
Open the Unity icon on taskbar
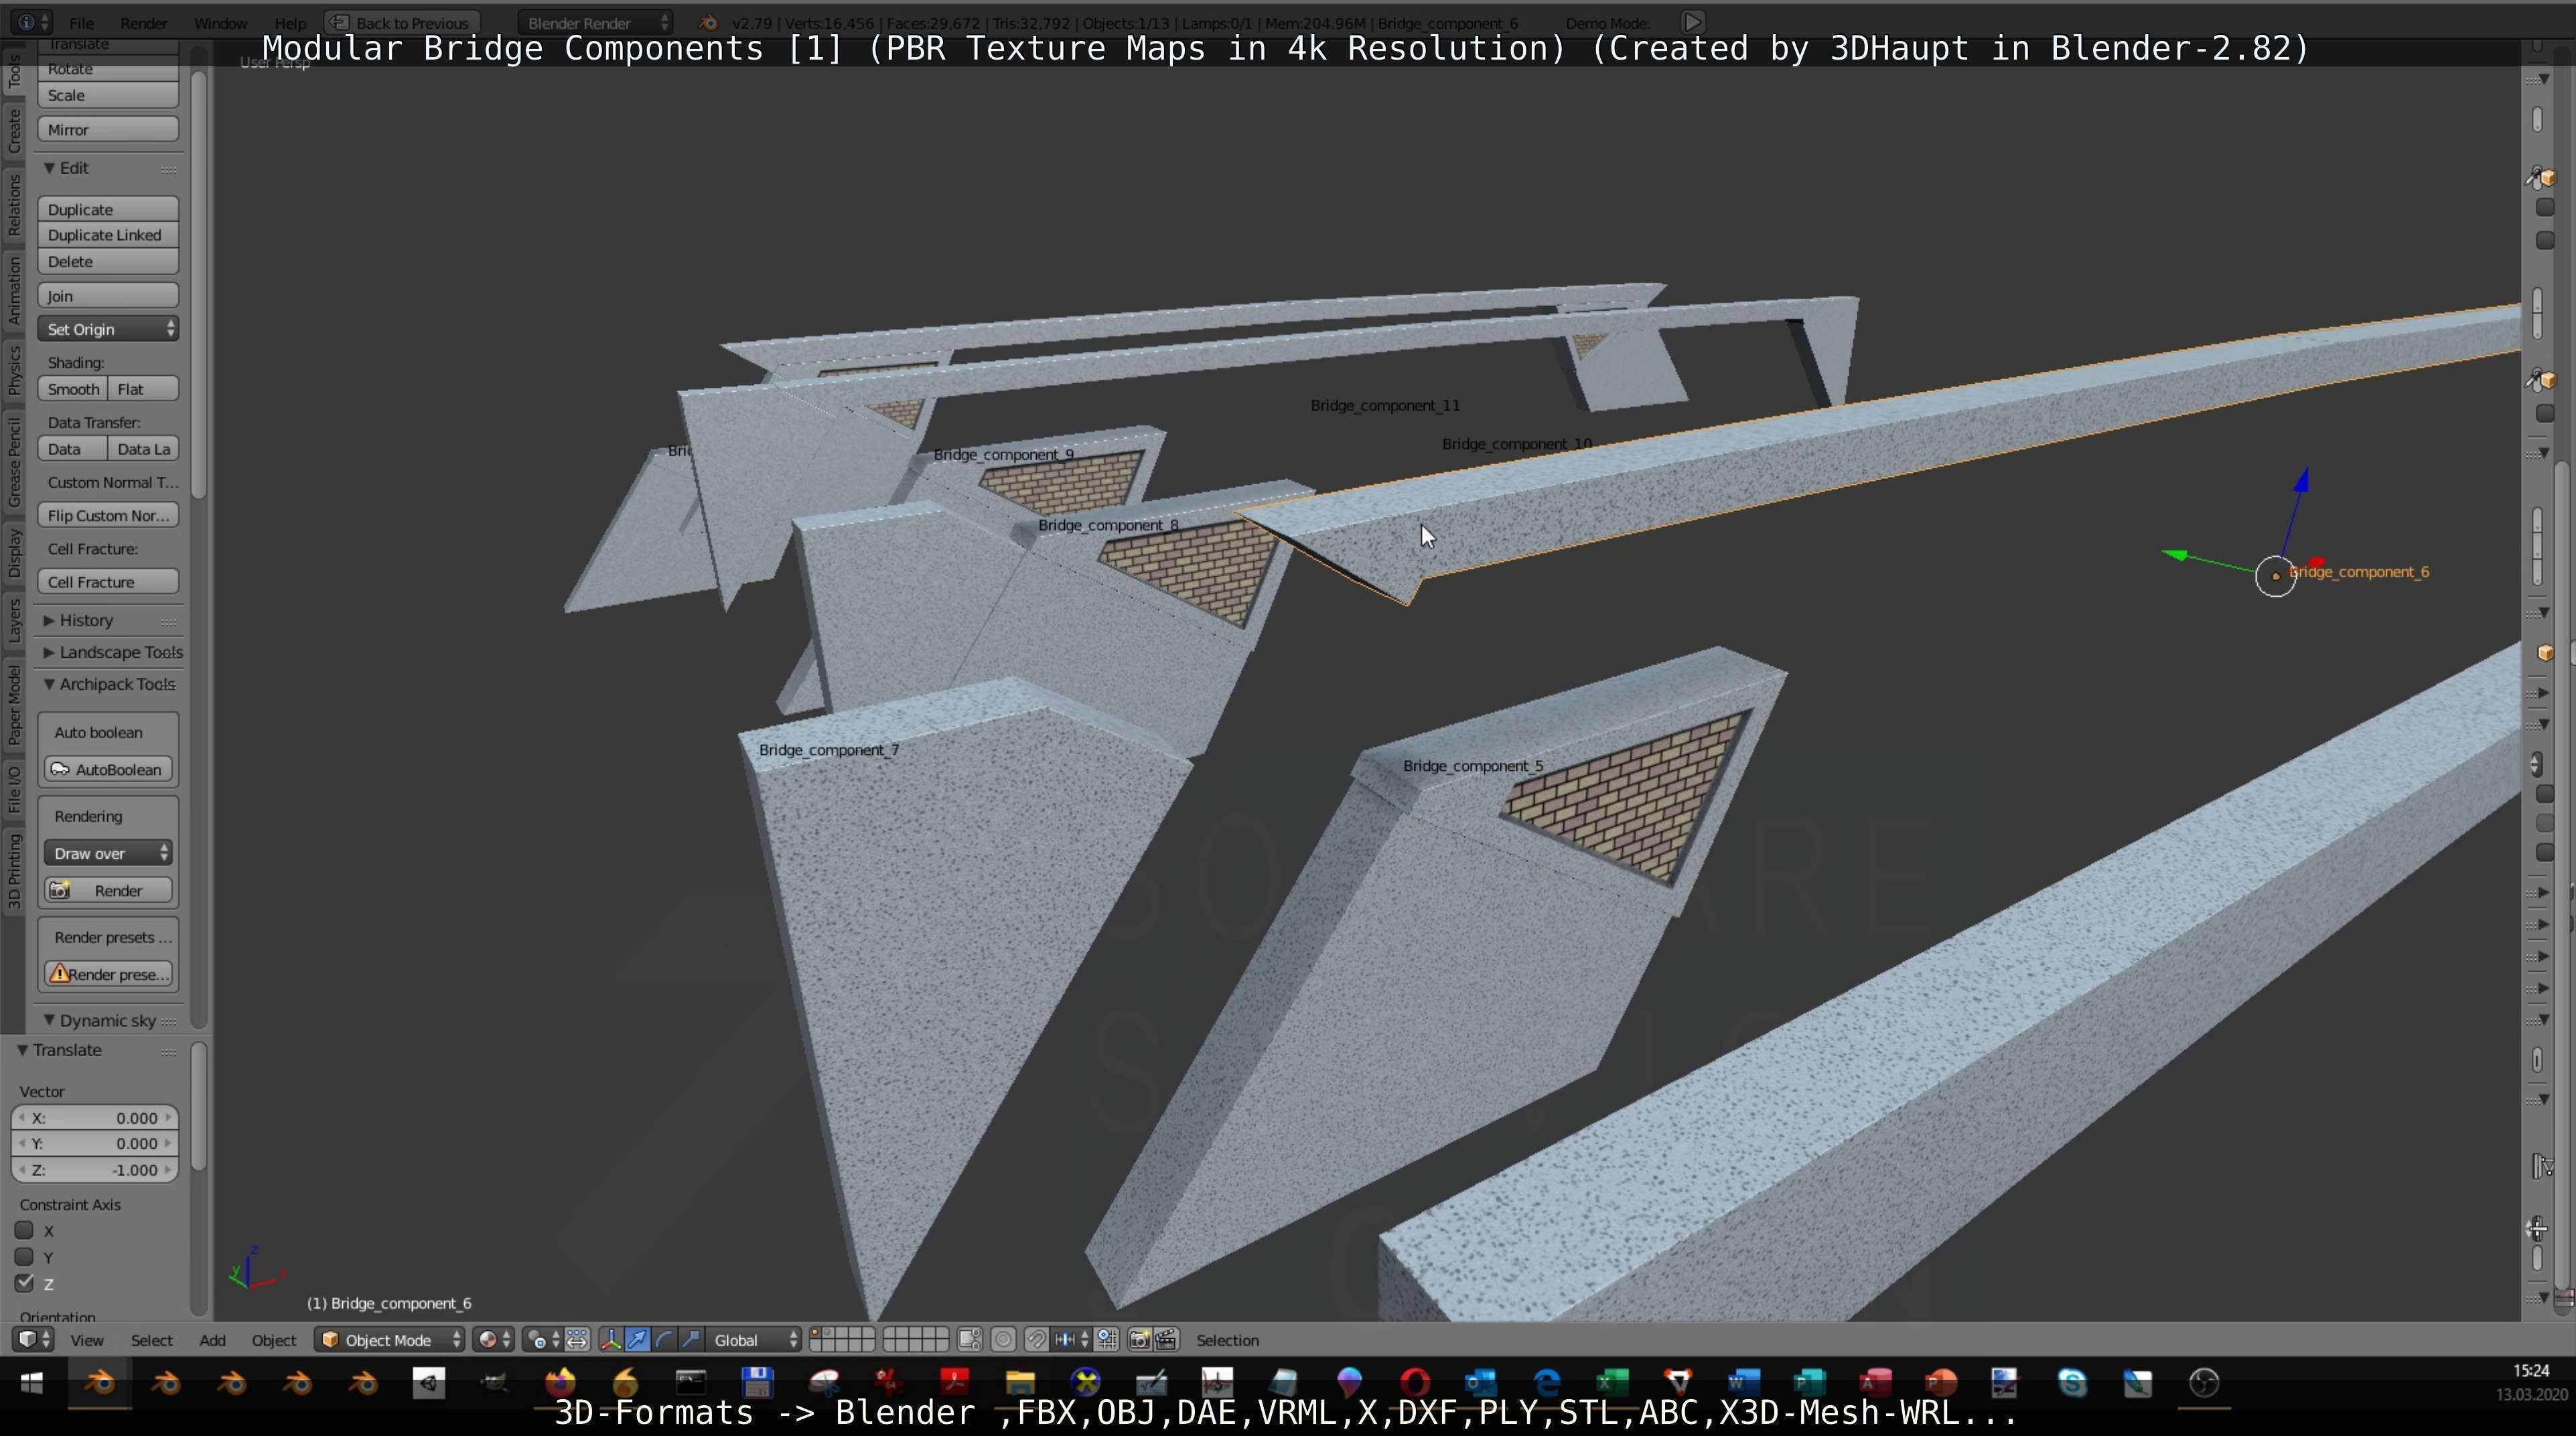pyautogui.click(x=429, y=1383)
